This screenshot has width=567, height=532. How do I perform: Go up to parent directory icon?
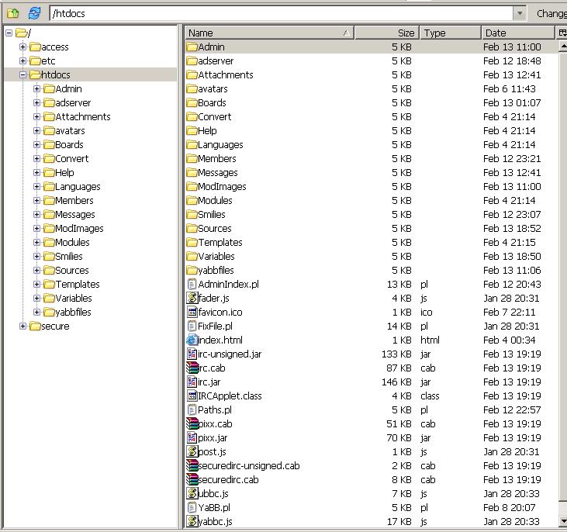click(13, 13)
